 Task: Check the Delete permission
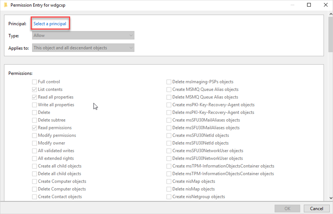34,112
